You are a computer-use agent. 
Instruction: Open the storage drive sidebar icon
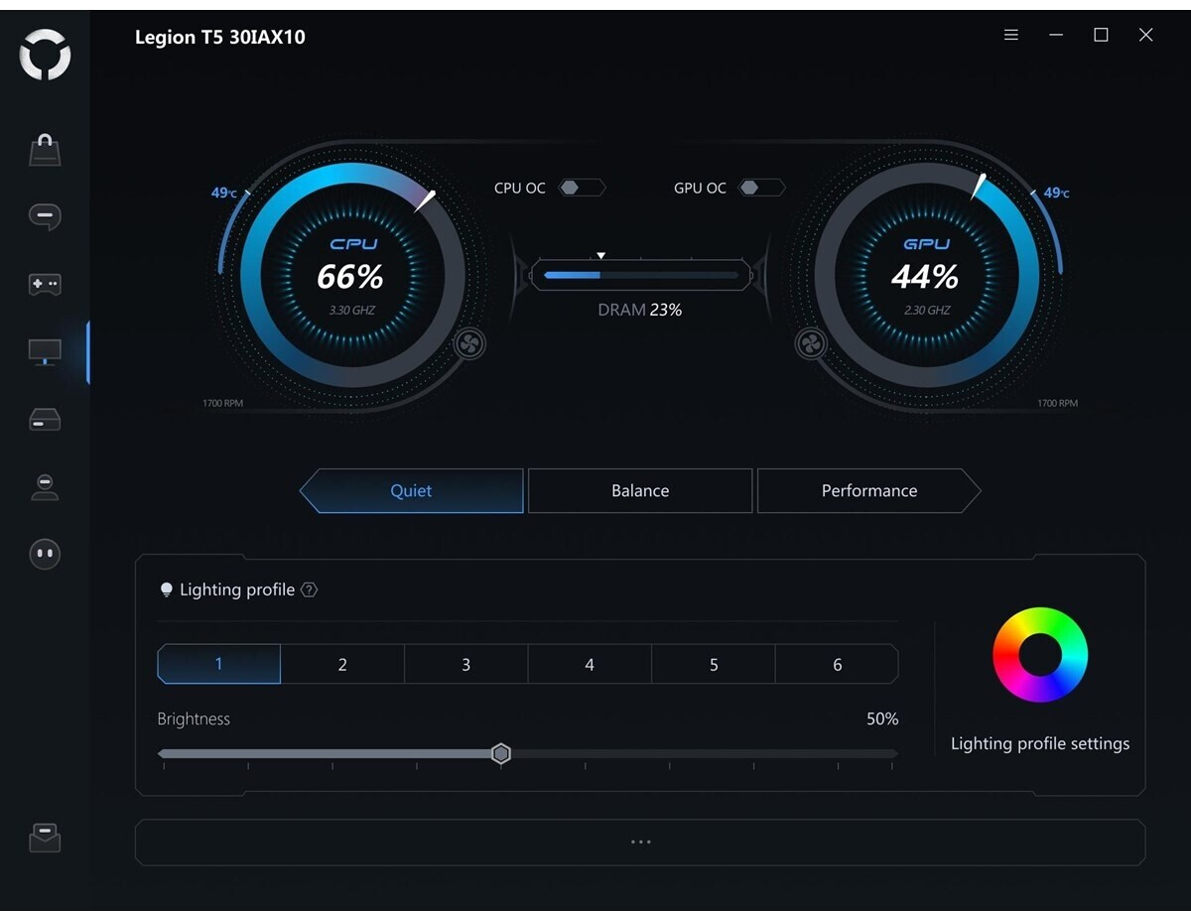45,420
